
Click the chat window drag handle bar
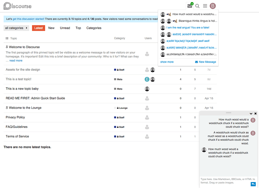tap(228, 112)
